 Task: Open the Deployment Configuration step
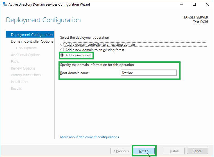(x=30, y=34)
